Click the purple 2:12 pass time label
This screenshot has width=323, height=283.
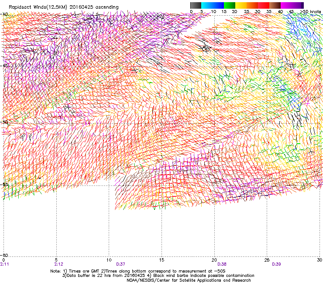[x=59, y=264]
